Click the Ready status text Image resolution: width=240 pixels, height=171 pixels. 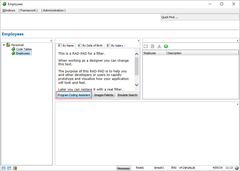coord(140,168)
